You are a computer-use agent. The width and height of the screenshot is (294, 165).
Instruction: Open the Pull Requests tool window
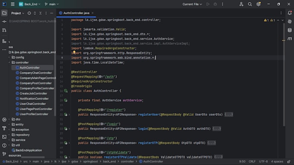click(4, 30)
